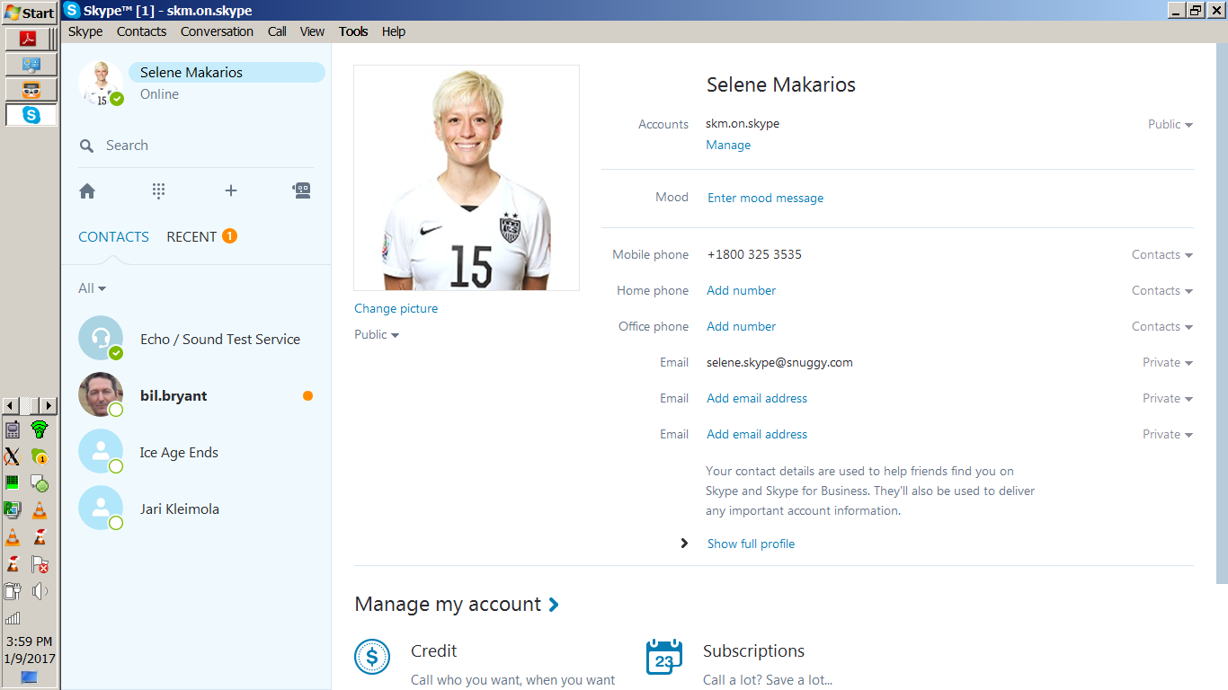The image size is (1228, 690).
Task: Click Add number for Home phone
Action: click(x=741, y=291)
